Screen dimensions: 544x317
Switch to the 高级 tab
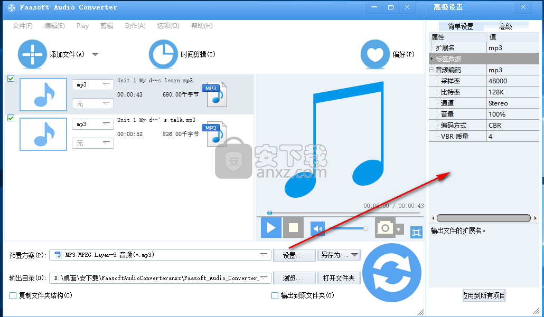coord(505,27)
